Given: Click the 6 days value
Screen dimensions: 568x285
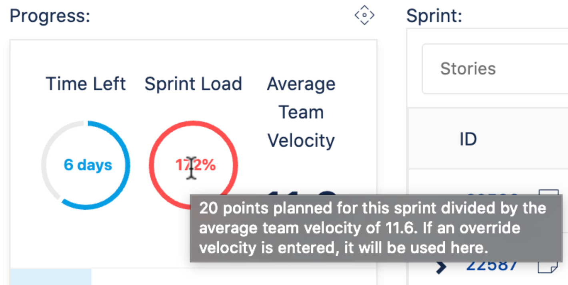Looking at the screenshot, I should coord(88,165).
